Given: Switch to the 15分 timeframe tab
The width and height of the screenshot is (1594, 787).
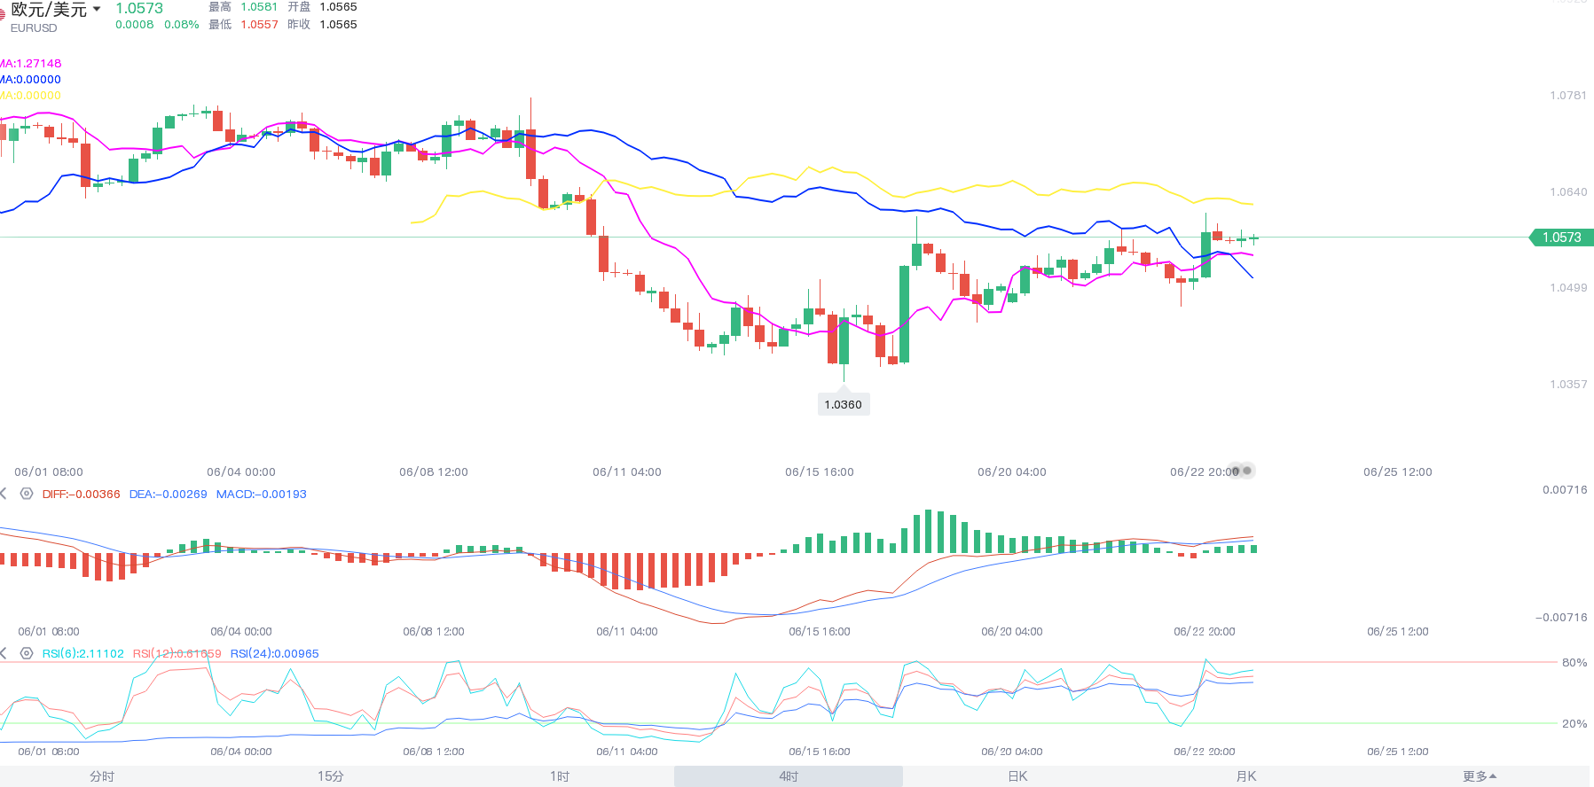Looking at the screenshot, I should point(331,776).
